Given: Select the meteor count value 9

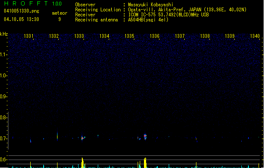Looking at the screenshot, I should (60, 19).
